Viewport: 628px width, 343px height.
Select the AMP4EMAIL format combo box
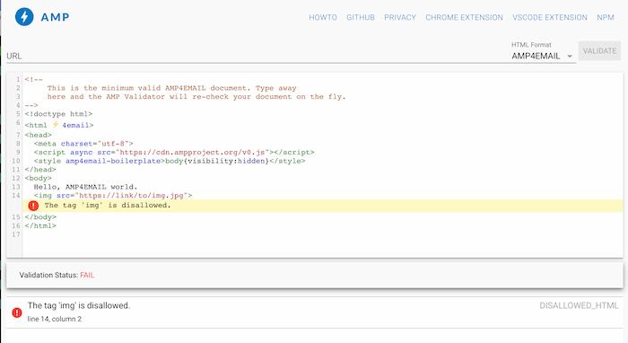pos(543,56)
